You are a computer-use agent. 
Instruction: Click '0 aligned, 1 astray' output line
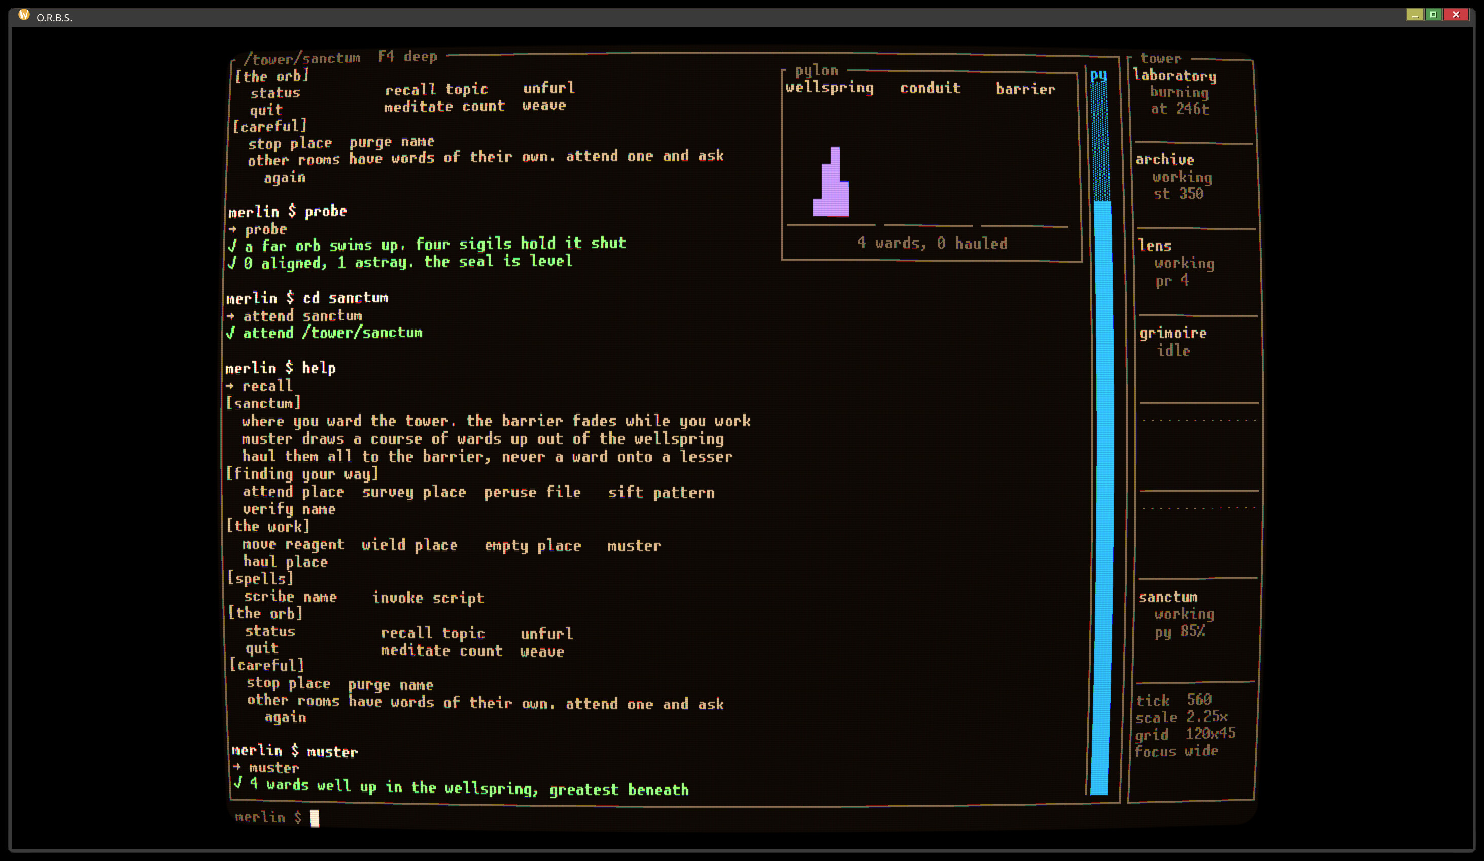tap(400, 262)
